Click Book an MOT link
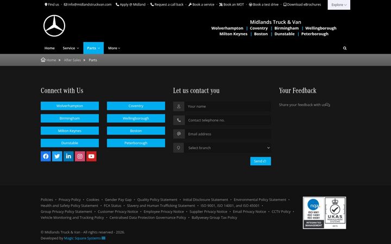 (232, 4)
